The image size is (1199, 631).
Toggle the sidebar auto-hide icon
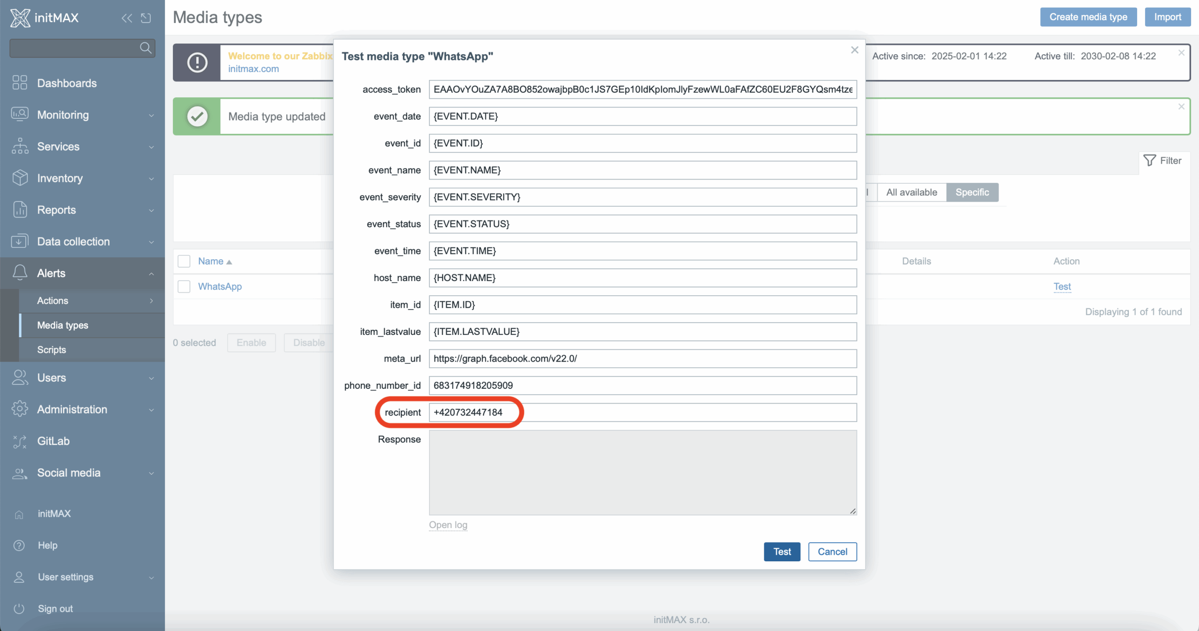146,18
